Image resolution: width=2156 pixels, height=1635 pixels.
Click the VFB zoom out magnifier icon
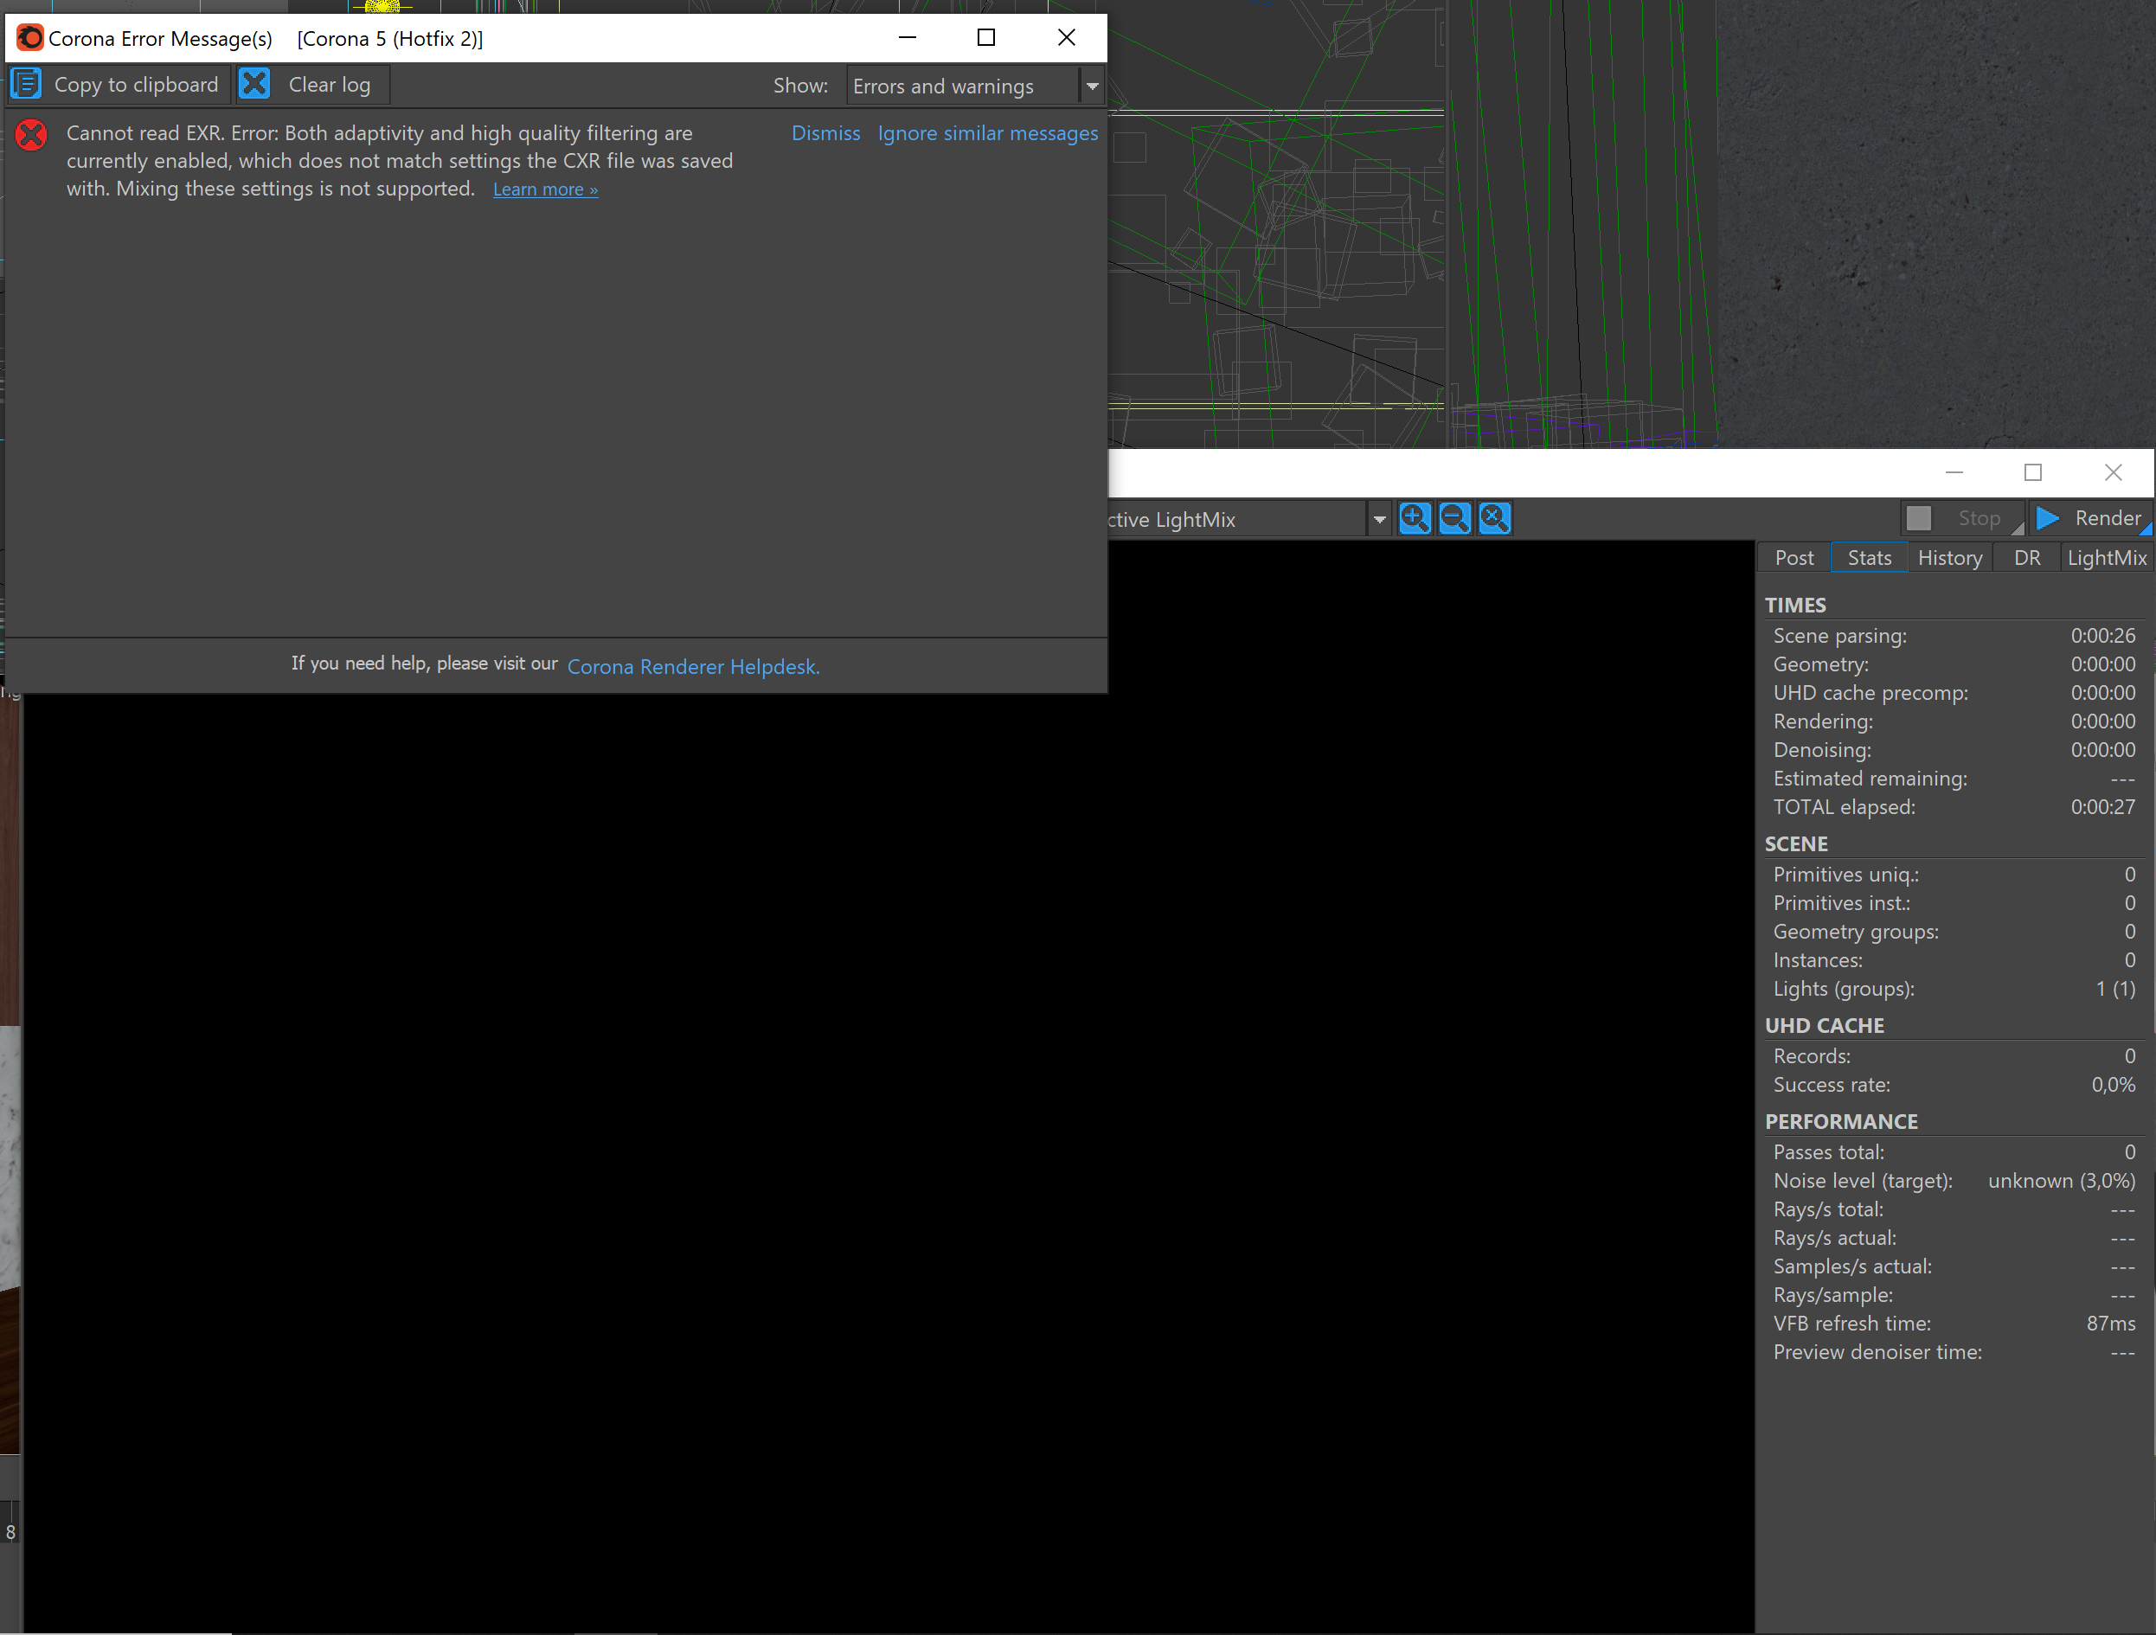pos(1455,518)
